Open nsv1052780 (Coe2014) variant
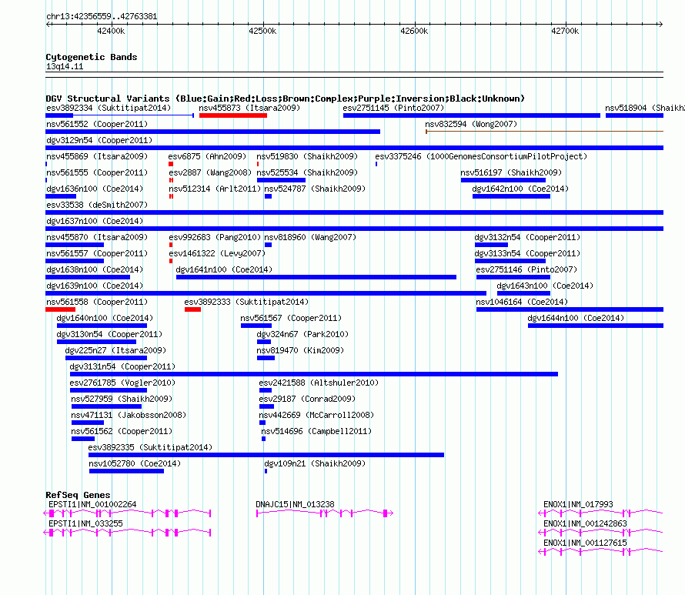 (135, 463)
